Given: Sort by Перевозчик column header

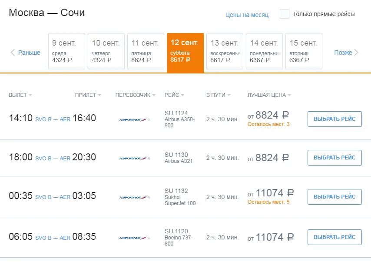Looking at the screenshot, I should (135, 95).
